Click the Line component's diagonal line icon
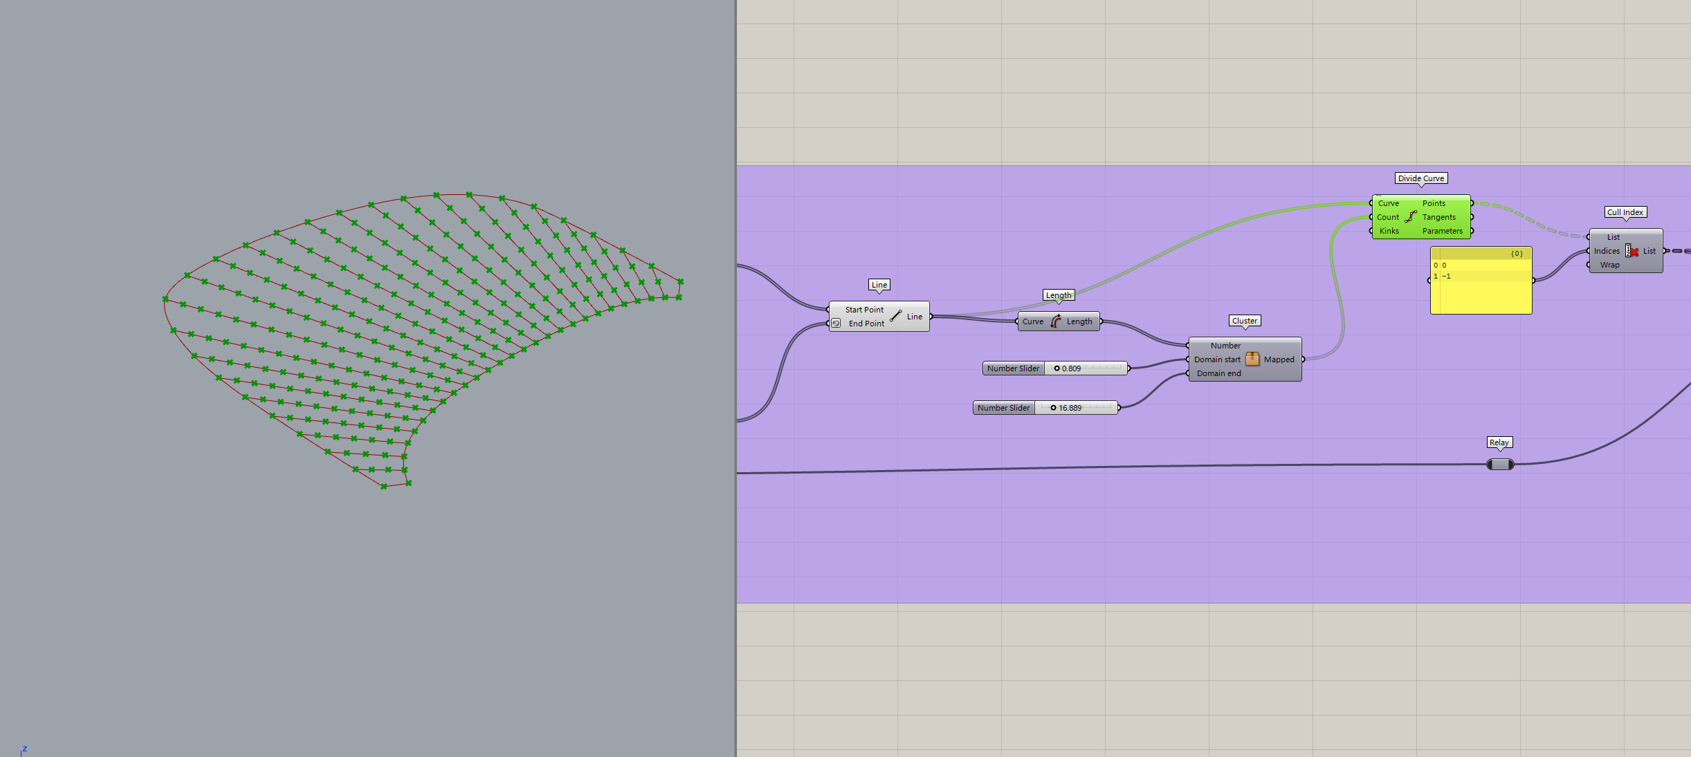Screen dimensions: 1691x757 895,316
